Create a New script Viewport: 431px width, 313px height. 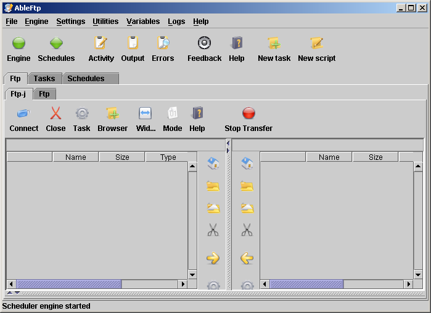(x=317, y=43)
